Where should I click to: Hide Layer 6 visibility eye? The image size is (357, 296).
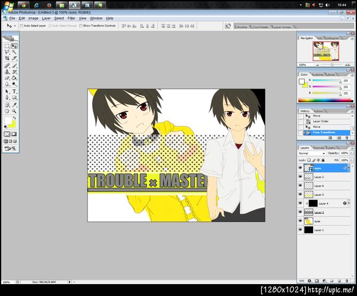tap(300, 185)
